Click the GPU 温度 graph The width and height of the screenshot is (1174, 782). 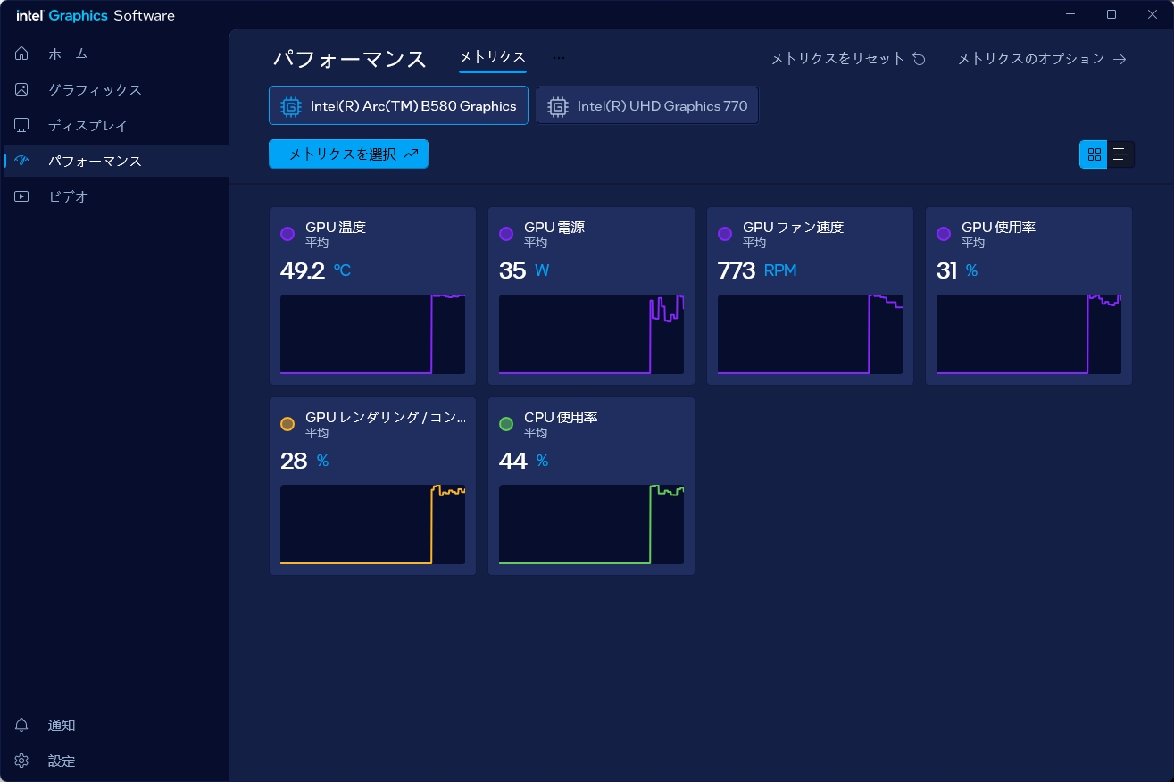point(372,334)
